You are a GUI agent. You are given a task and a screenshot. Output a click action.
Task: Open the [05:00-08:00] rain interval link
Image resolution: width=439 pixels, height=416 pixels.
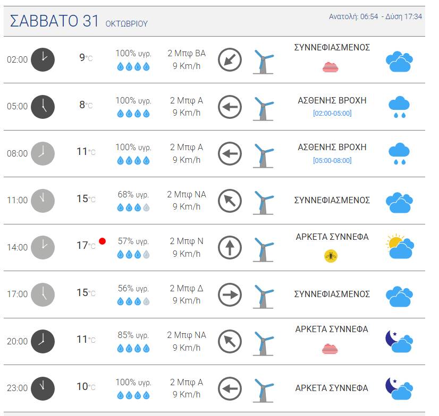[x=332, y=160]
